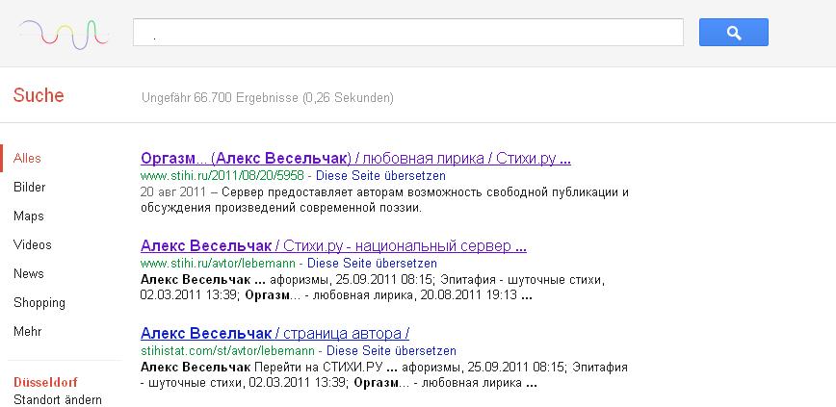The width and height of the screenshot is (836, 407).
Task: Open Maps results in sidebar
Action: tap(29, 216)
